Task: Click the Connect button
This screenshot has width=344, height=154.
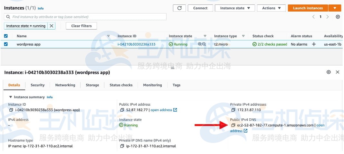Action: (x=200, y=8)
